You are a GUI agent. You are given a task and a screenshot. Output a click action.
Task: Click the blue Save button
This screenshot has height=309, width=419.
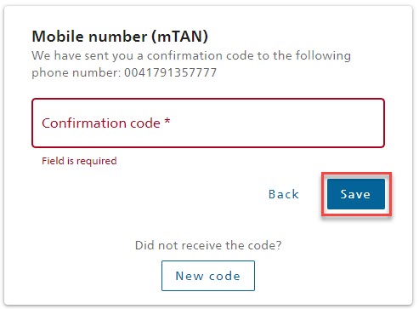356,194
